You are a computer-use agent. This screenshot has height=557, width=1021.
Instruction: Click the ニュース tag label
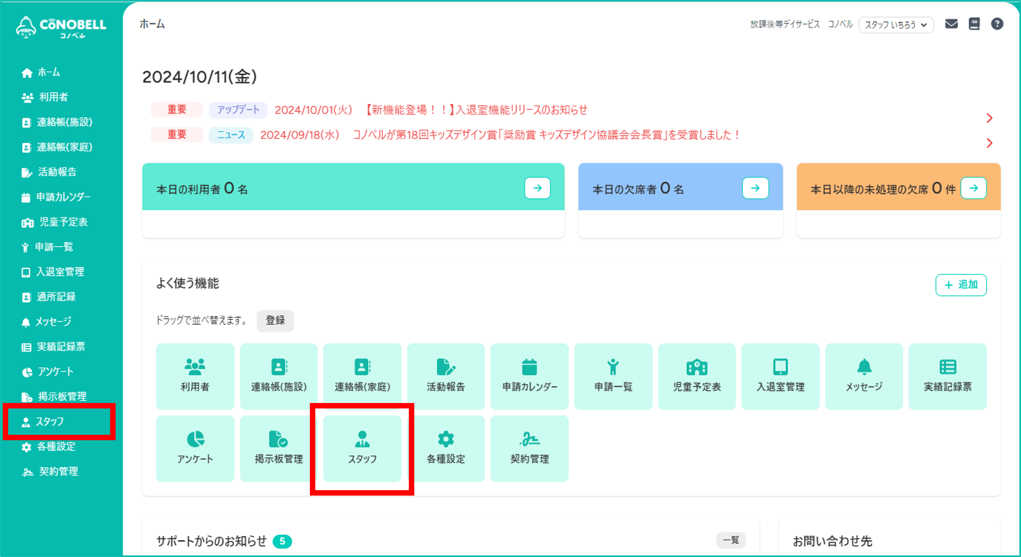click(231, 135)
